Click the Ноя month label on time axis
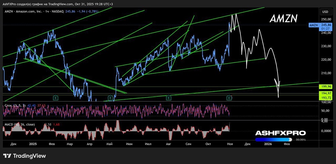The image size is (336, 164). tap(230, 144)
